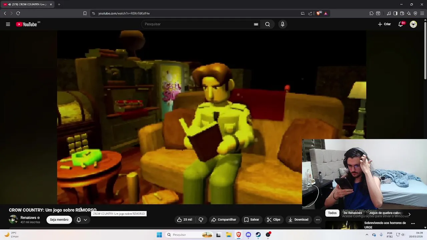Open the YouTube notifications bell
Screen dimensions: 427x240
click(x=401, y=24)
